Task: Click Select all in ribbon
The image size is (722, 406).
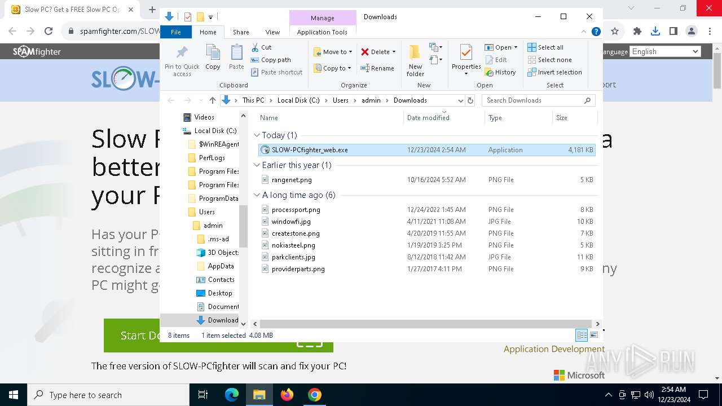Action: [545, 47]
